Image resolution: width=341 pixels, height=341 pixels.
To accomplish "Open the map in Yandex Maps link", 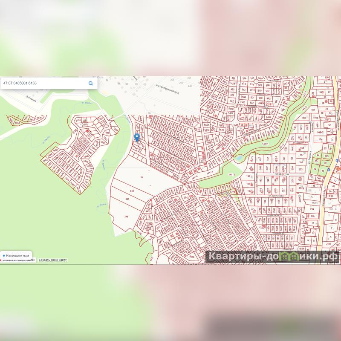I will pos(18,260).
